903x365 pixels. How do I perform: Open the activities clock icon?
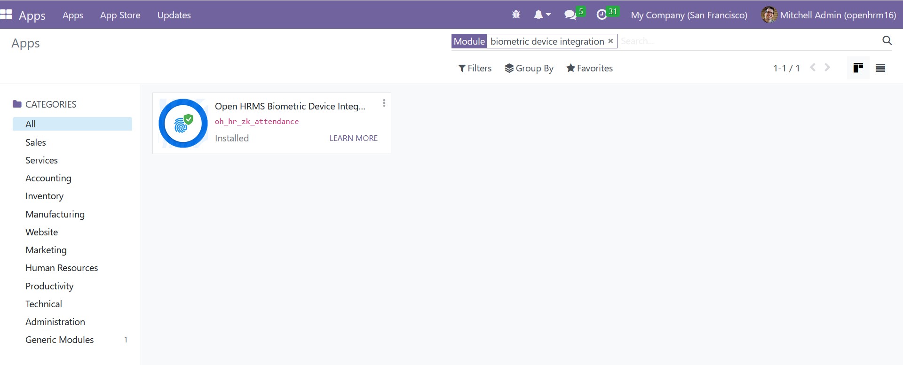pos(602,15)
